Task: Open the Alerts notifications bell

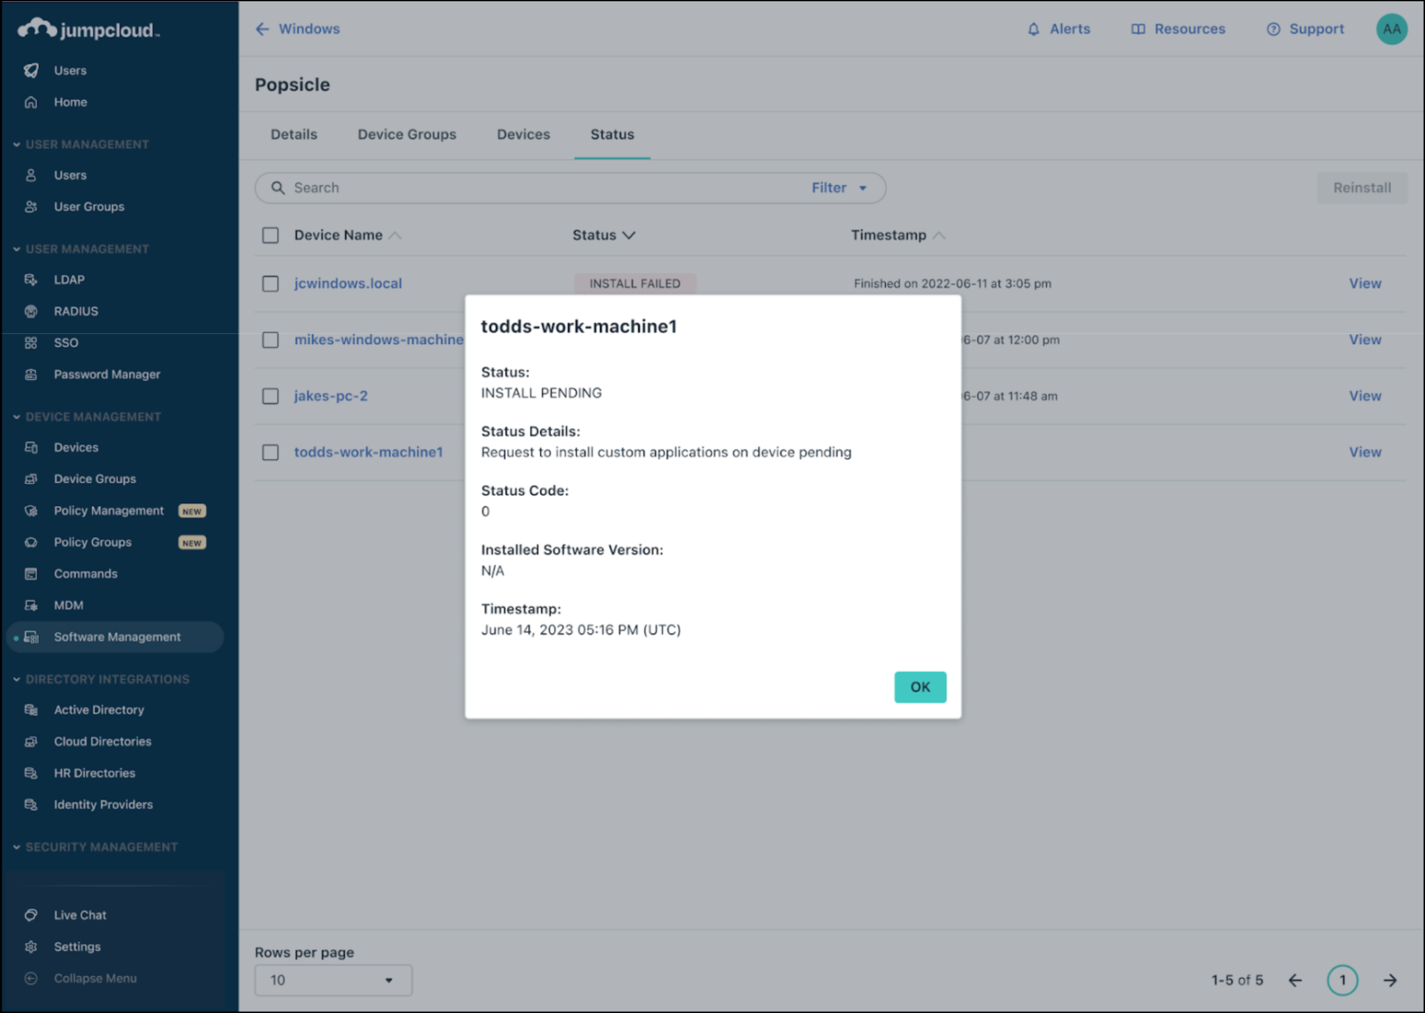Action: click(1058, 29)
